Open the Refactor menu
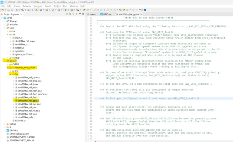 pyautogui.click(x=27, y=6)
